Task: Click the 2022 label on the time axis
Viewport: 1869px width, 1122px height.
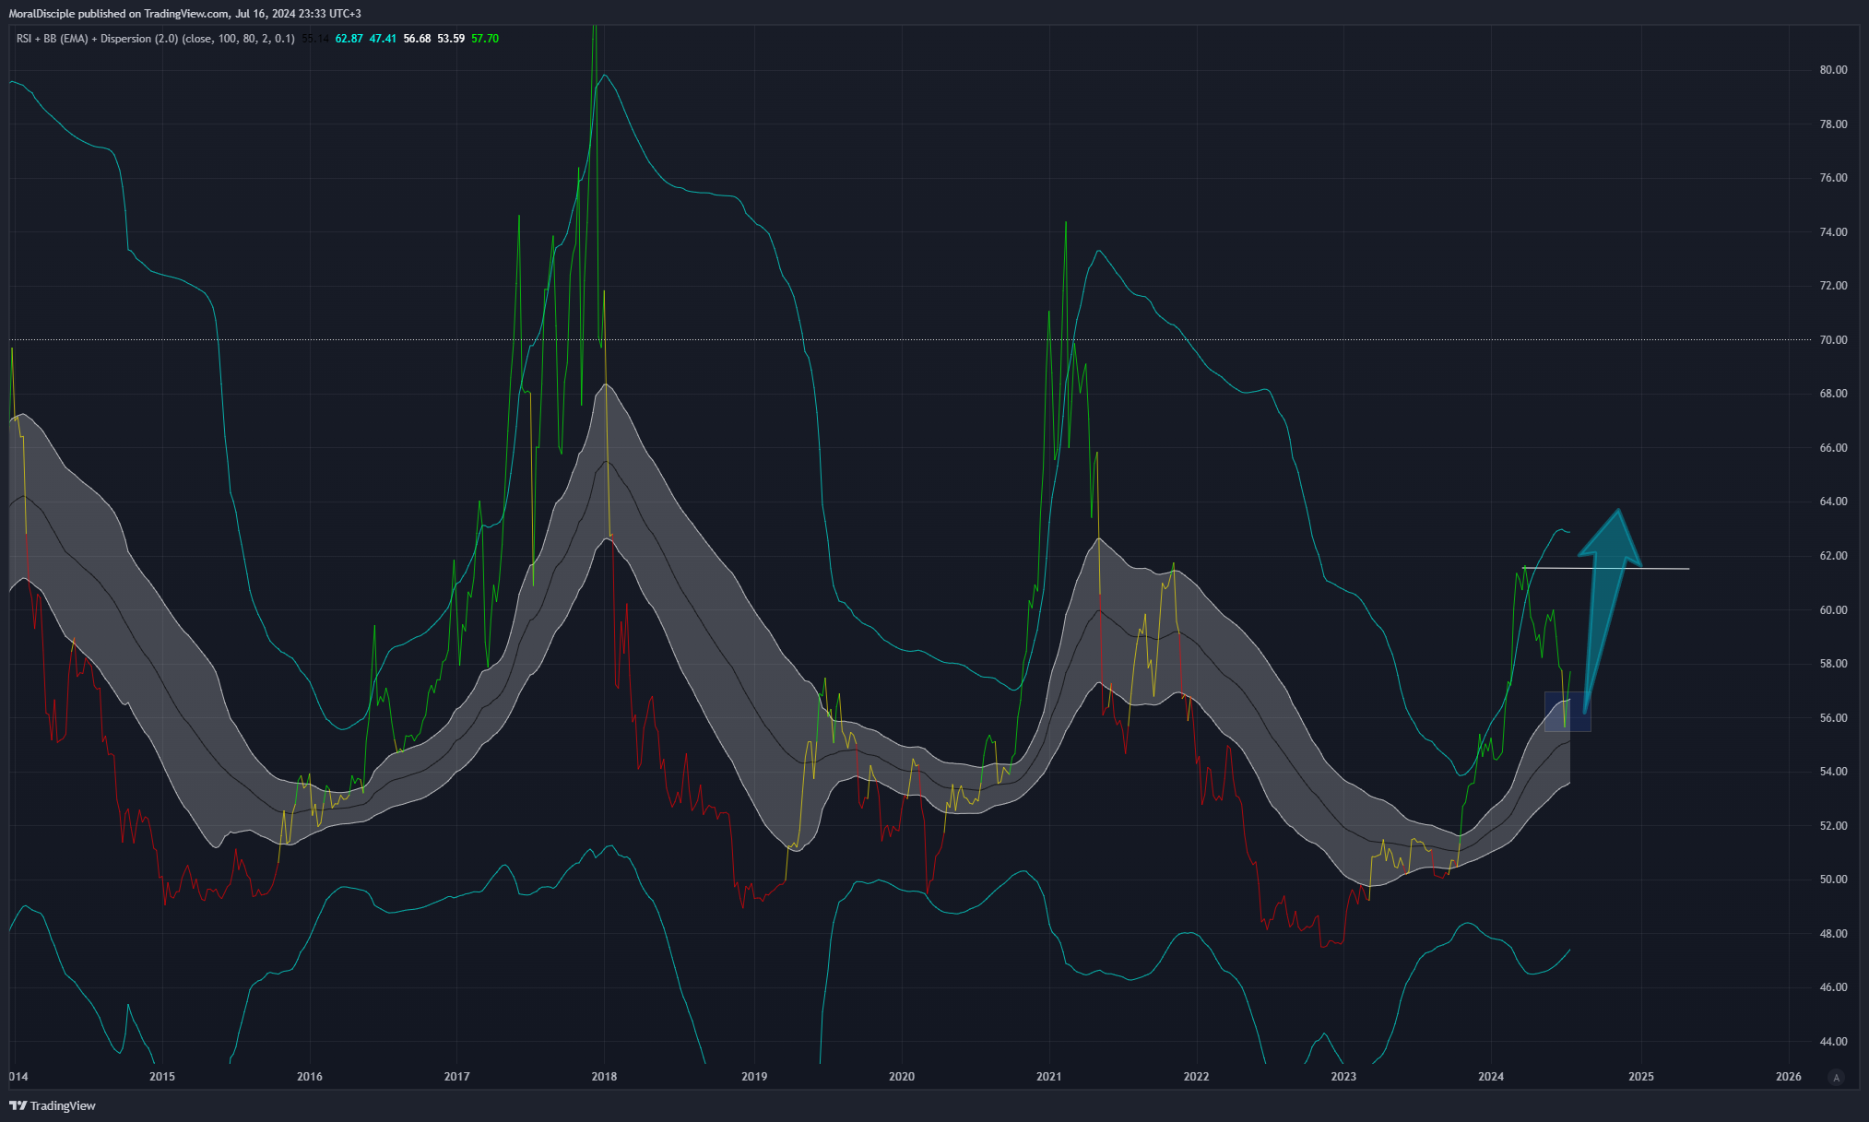Action: pyautogui.click(x=1196, y=1077)
